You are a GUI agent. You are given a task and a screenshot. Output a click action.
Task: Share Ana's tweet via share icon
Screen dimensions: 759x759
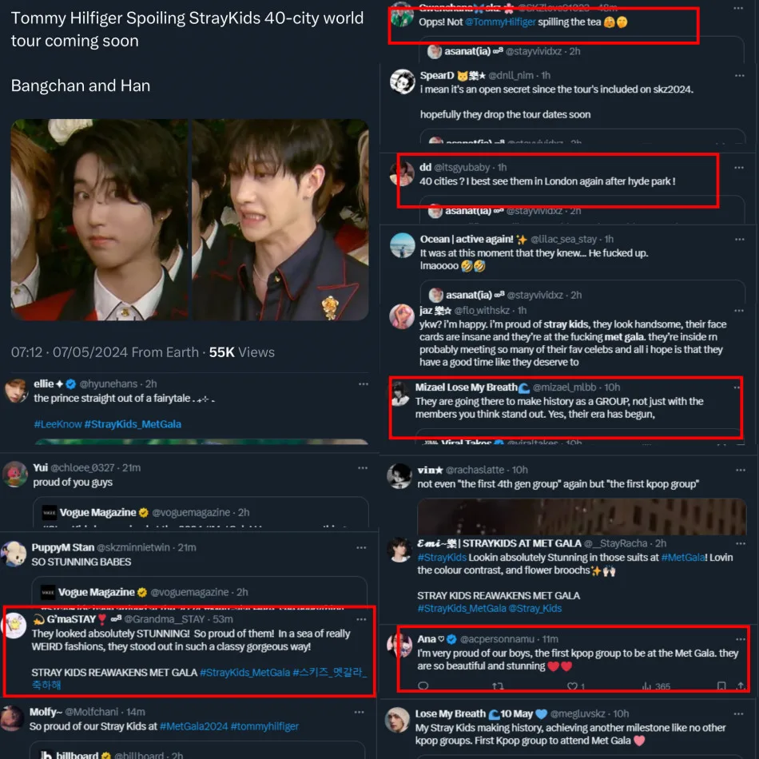click(741, 686)
